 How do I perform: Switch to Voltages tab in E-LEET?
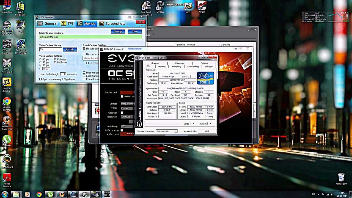[x=208, y=67]
